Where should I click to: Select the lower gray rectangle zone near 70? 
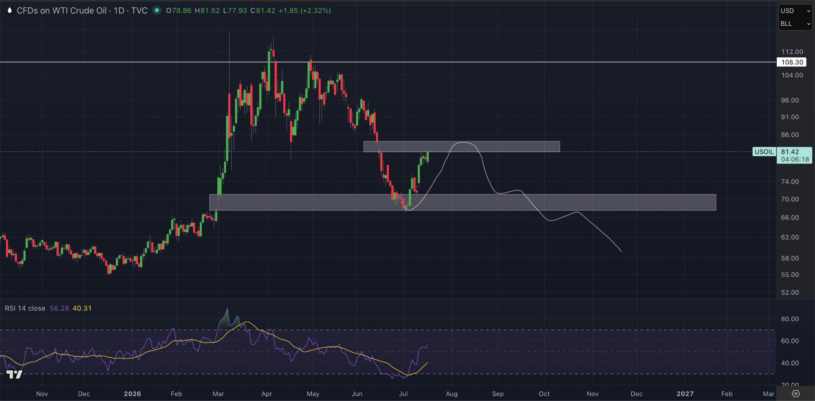click(462, 202)
